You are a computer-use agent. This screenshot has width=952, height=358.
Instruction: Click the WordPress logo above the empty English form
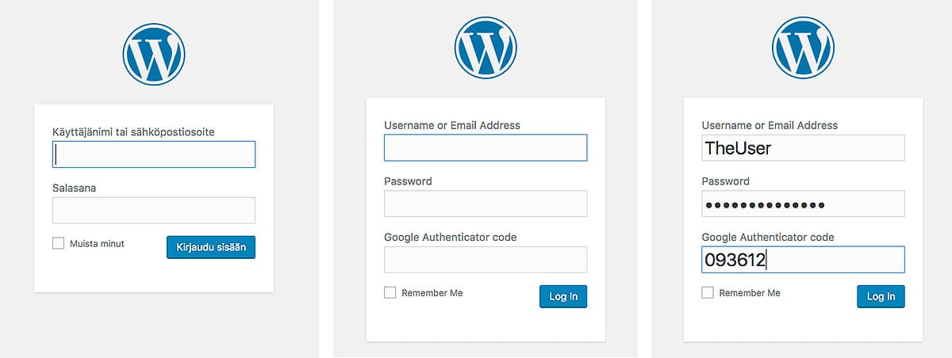click(x=486, y=46)
